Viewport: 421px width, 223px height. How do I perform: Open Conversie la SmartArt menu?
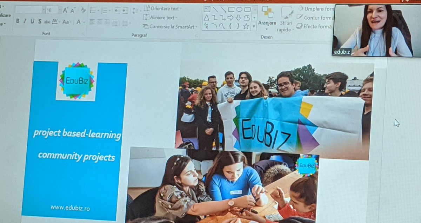[170, 27]
